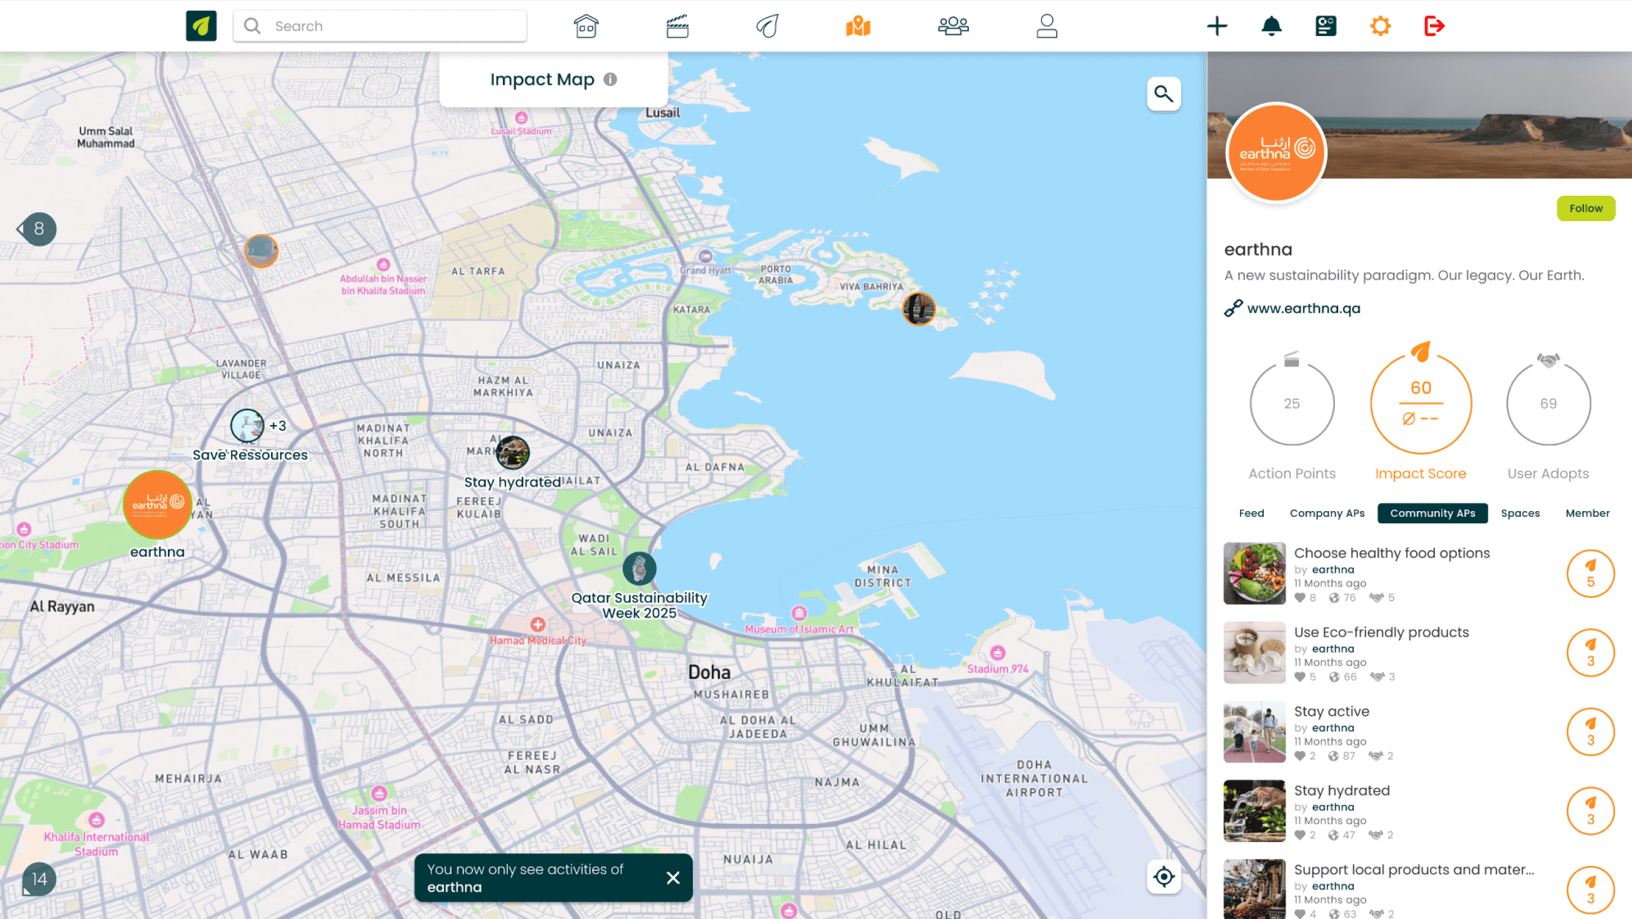Click the 3-point badge on Stay active
This screenshot has width=1632, height=919.
click(x=1590, y=732)
